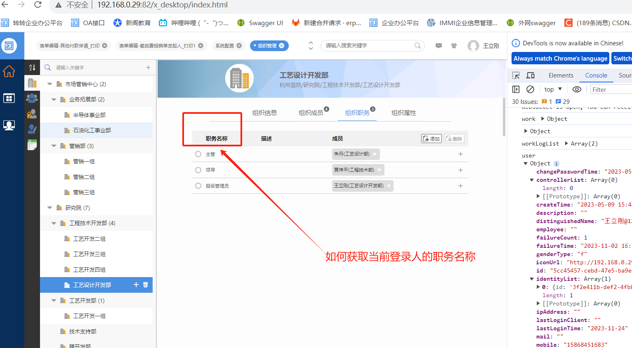This screenshot has height=348, width=632.
Task: Select the 领导 radio button
Action: tap(198, 170)
